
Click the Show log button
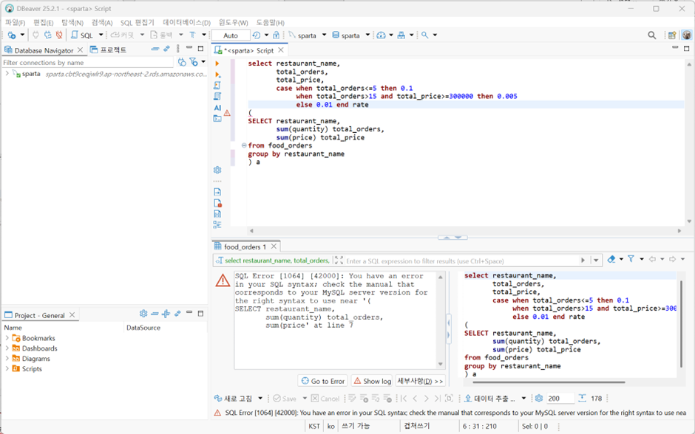click(372, 381)
